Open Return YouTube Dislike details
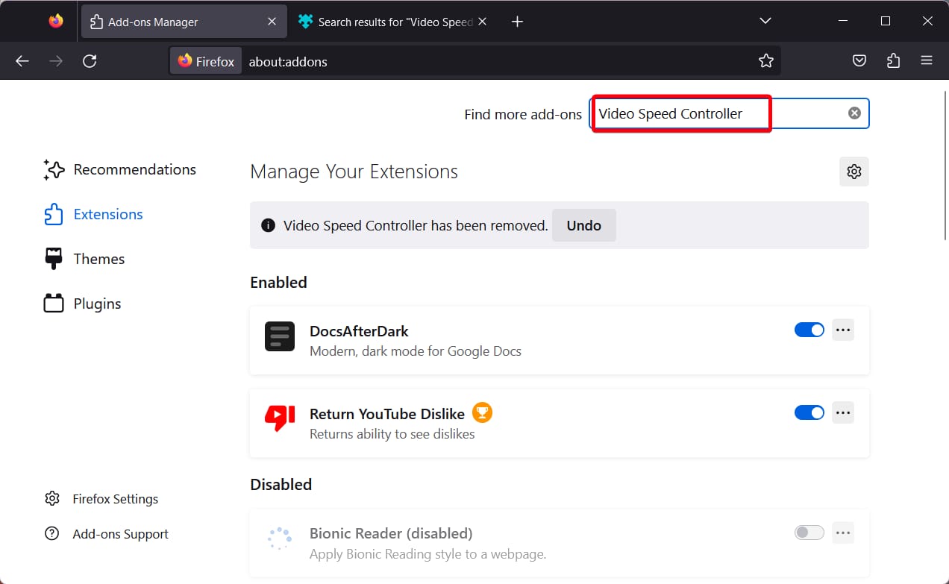 387,414
